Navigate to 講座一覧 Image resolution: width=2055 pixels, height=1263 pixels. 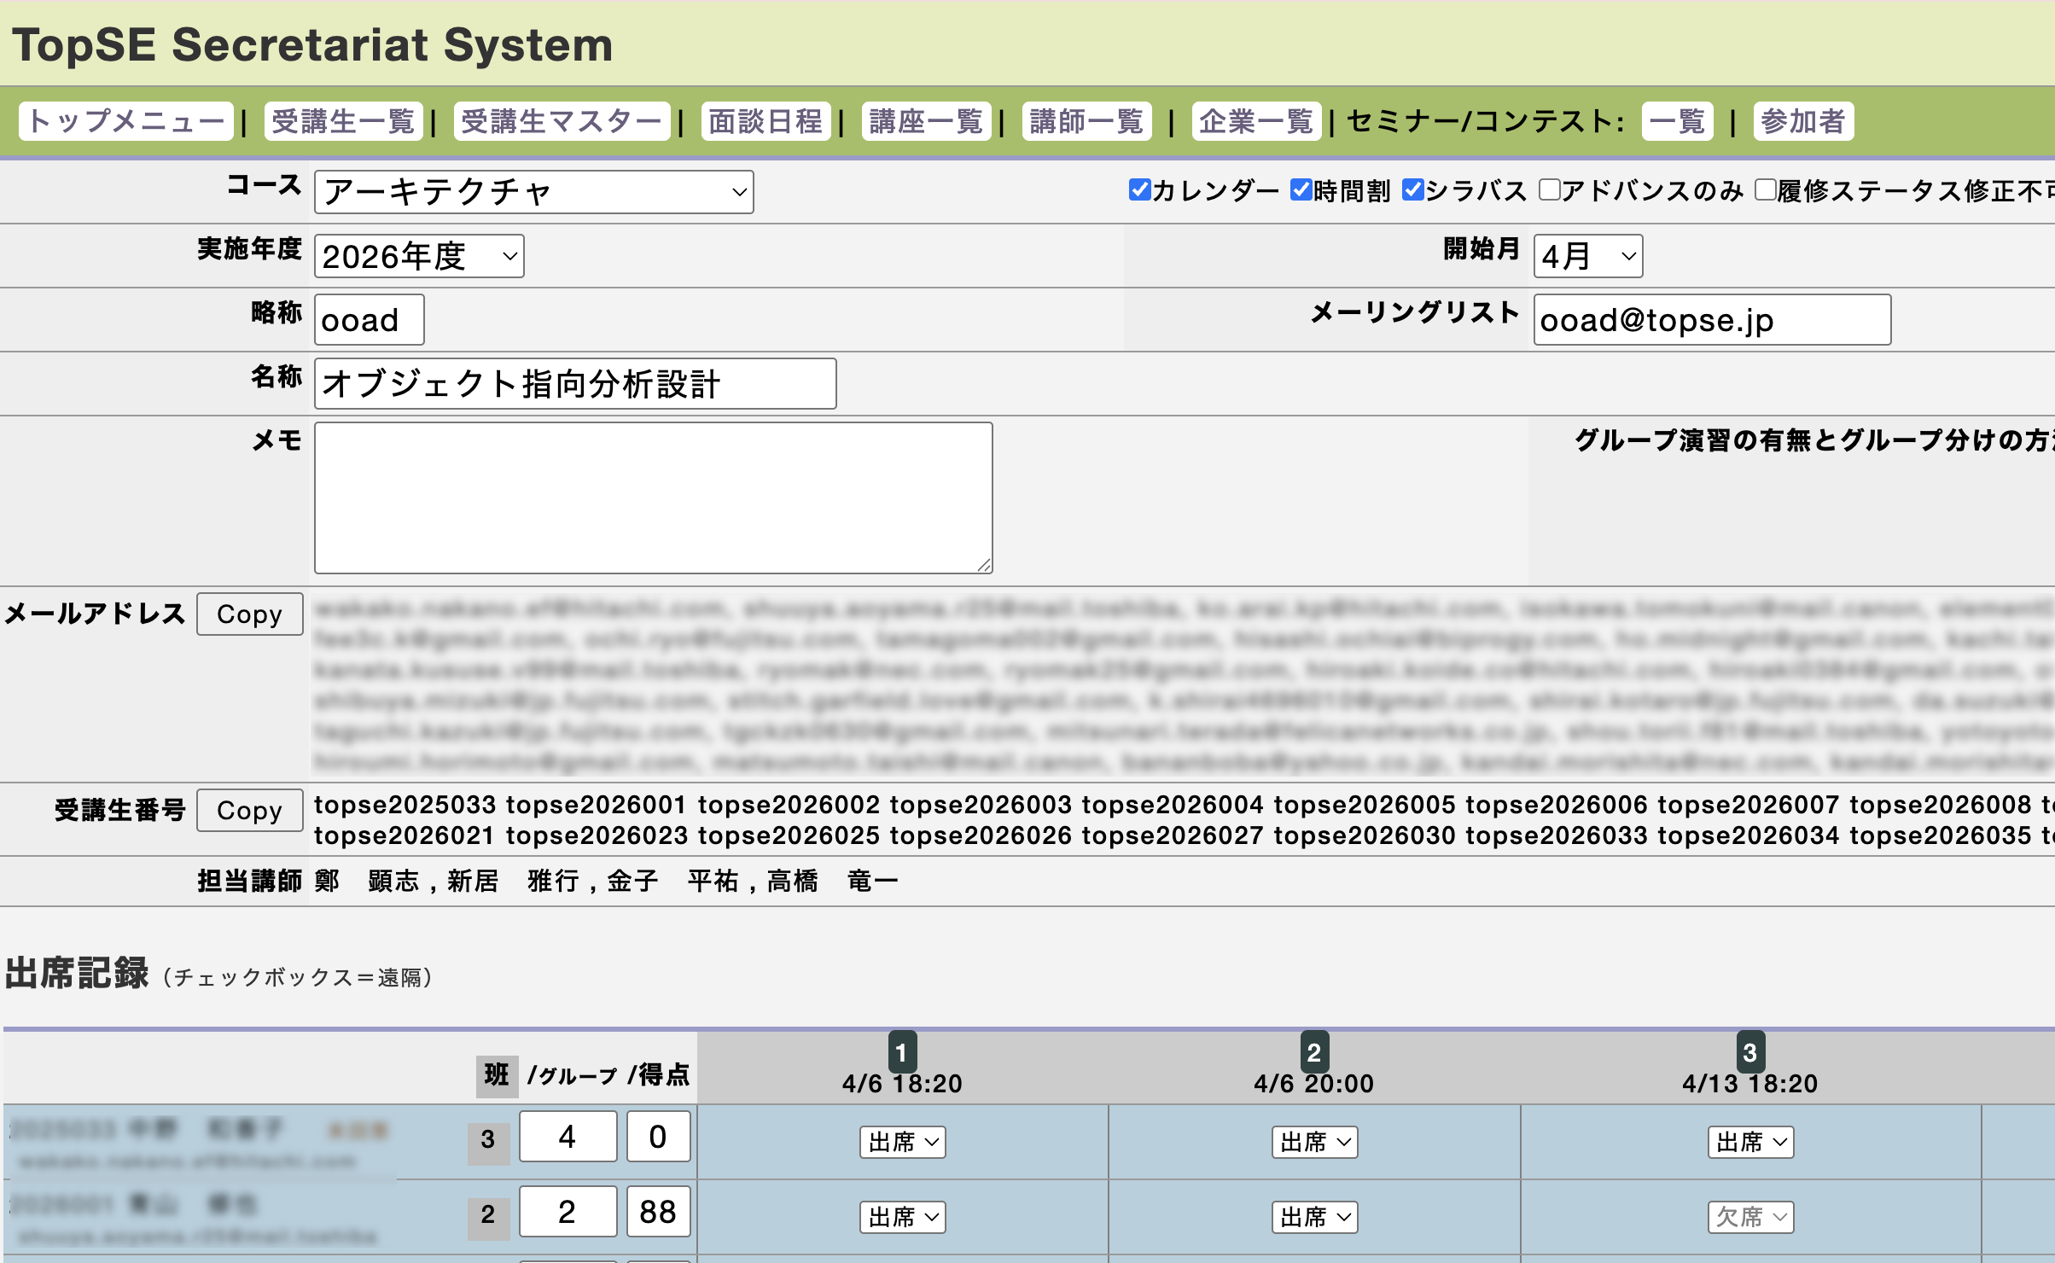pos(926,121)
